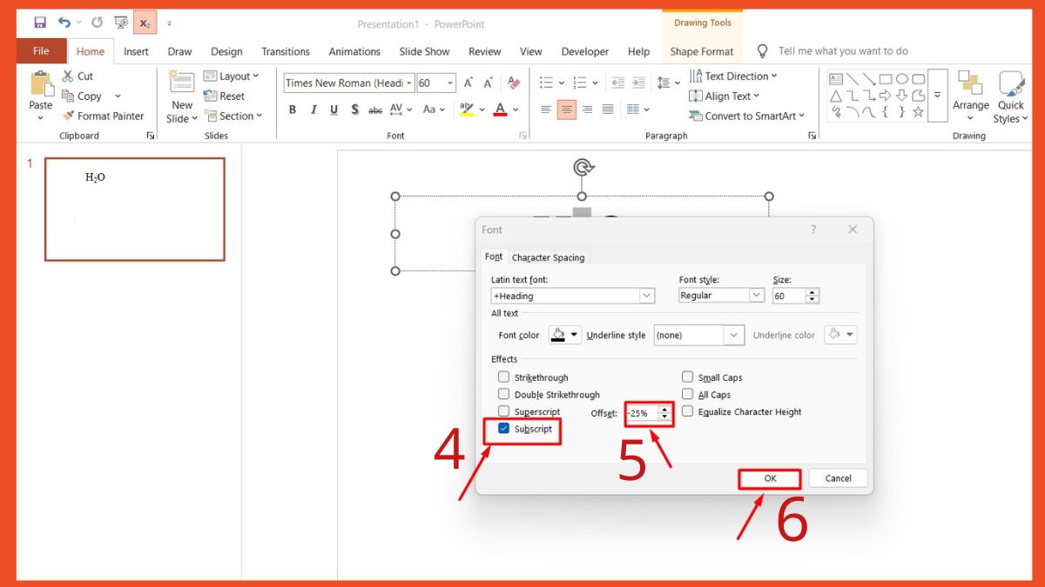The image size is (1045, 587).
Task: Open the Underline style dropdown
Action: [x=735, y=335]
